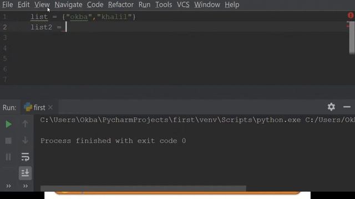Open the Refactor menu
The height and width of the screenshot is (199, 355).
pyautogui.click(x=121, y=4)
